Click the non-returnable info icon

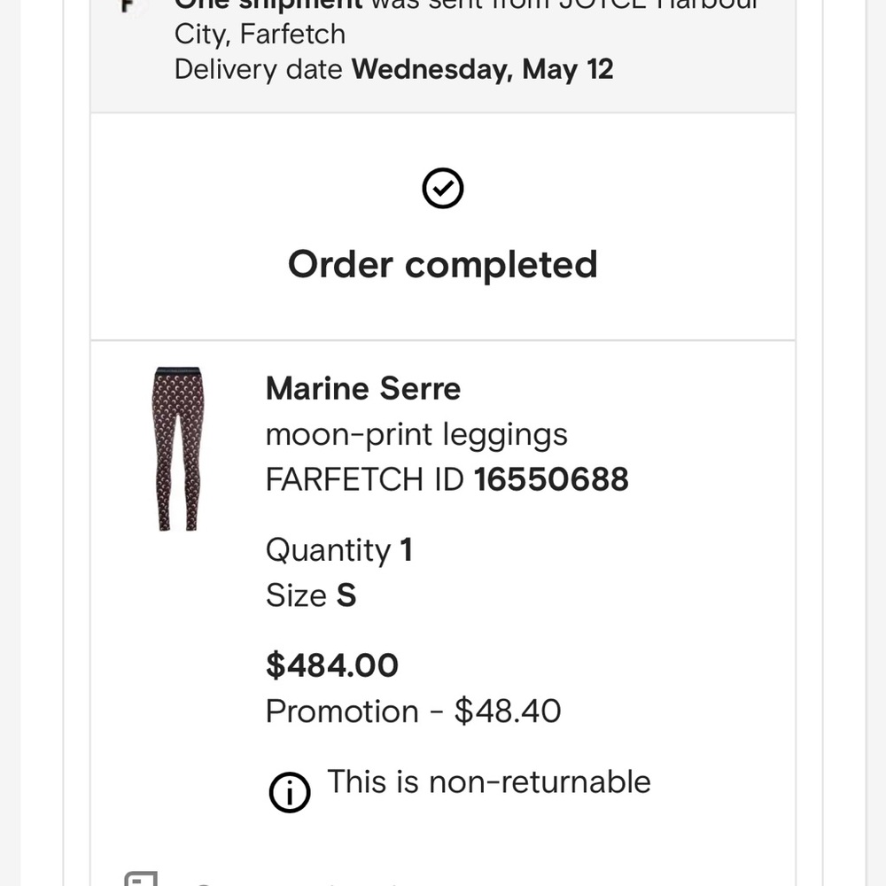[290, 791]
